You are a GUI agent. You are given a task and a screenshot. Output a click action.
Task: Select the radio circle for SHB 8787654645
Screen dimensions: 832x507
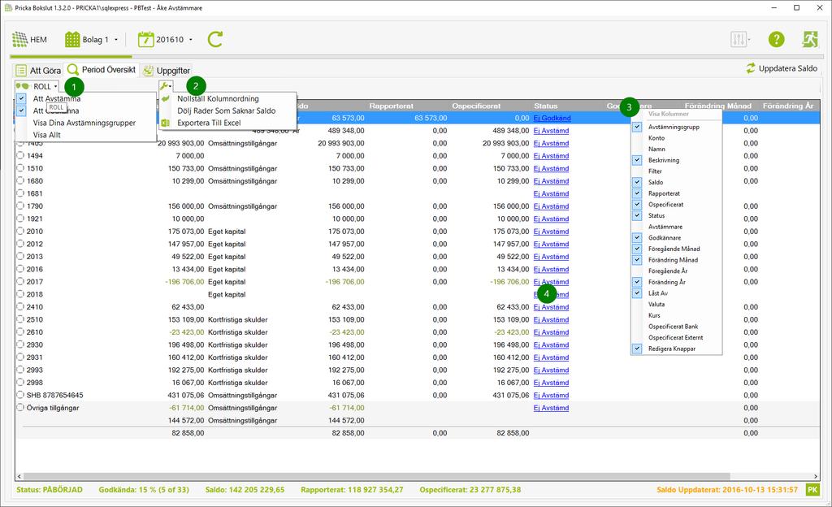pyautogui.click(x=20, y=395)
